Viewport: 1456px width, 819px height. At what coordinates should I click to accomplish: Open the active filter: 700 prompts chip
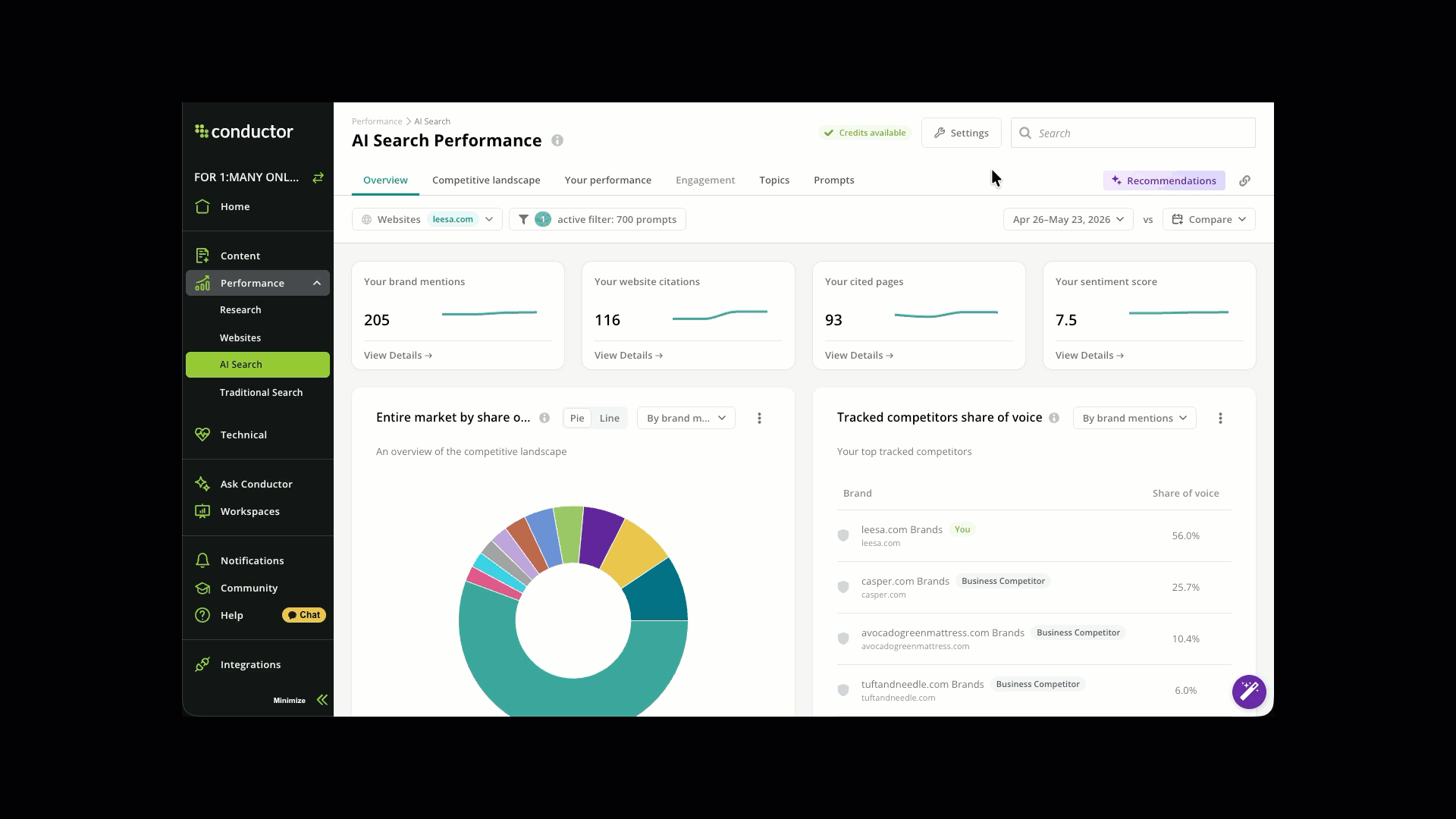point(598,219)
